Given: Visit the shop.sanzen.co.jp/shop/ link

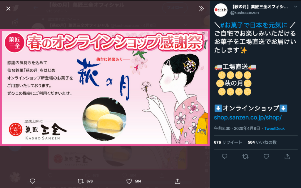Looking at the screenshot, I should 248,117.
